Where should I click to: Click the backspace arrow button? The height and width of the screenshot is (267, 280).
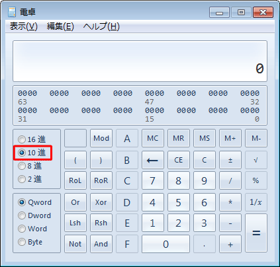(x=153, y=160)
